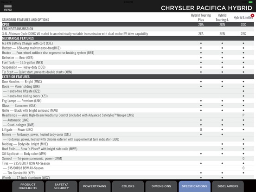Open the Disclaimers tab
Image resolution: width=256 pixels, height=192 pixels.
click(x=228, y=186)
